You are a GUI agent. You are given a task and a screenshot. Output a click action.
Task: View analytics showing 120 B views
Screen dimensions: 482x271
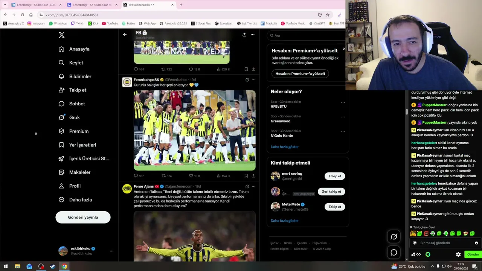223,69
